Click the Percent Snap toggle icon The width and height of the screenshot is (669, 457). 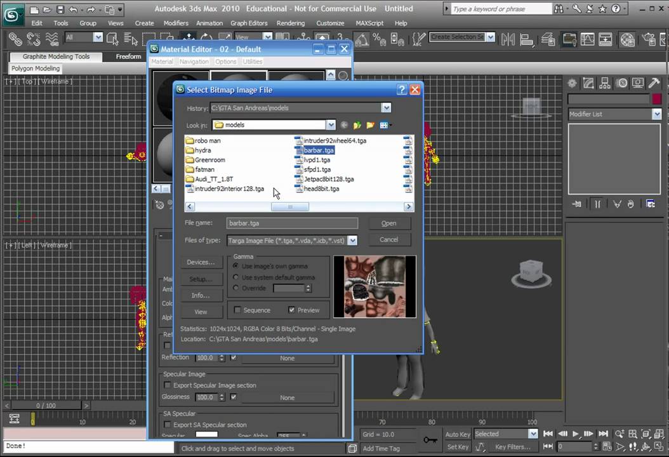click(x=380, y=39)
